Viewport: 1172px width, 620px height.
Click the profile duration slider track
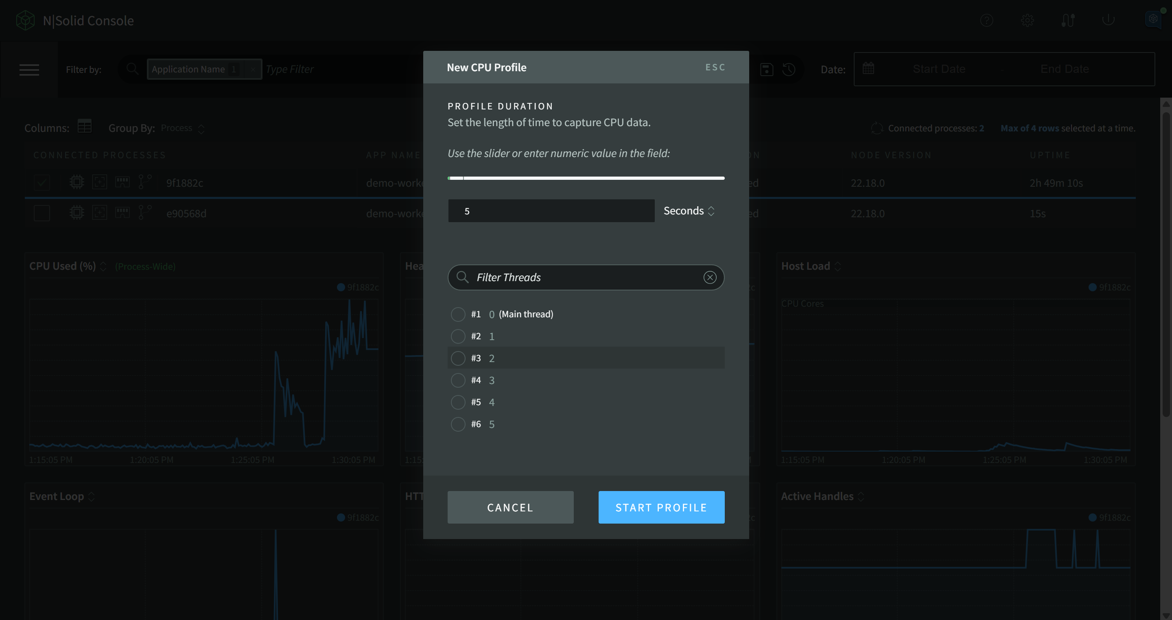586,178
